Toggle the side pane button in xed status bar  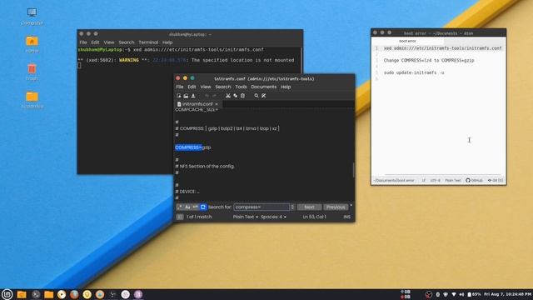(180, 217)
